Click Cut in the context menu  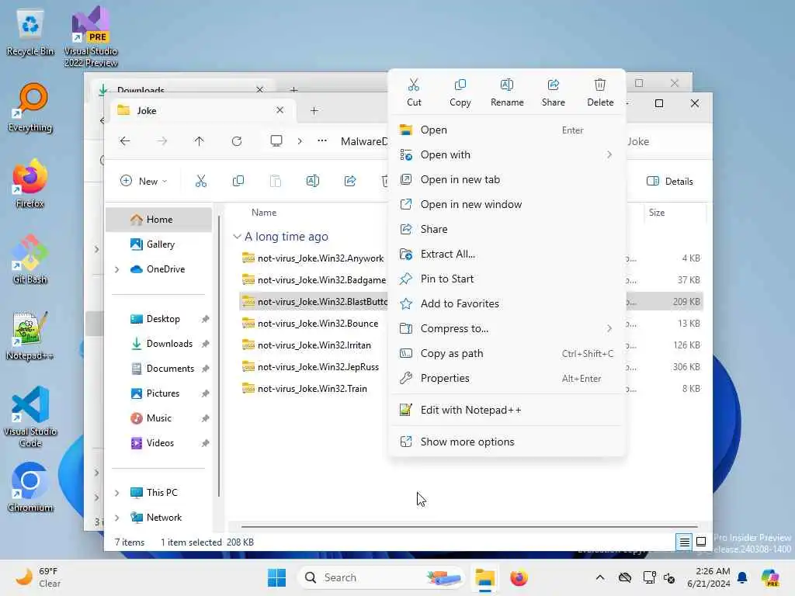pos(414,93)
